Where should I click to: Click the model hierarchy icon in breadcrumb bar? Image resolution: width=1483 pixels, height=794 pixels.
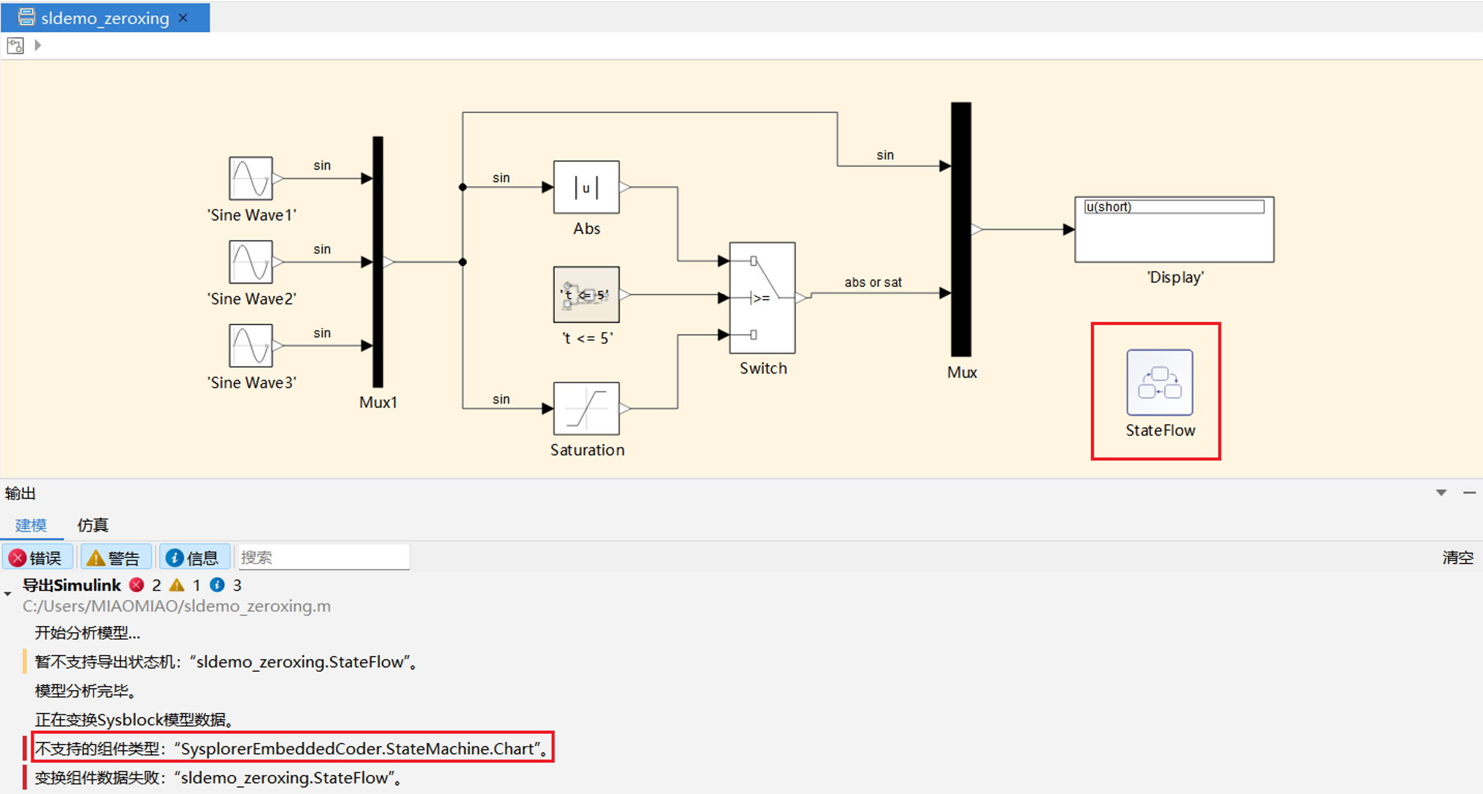tap(15, 45)
